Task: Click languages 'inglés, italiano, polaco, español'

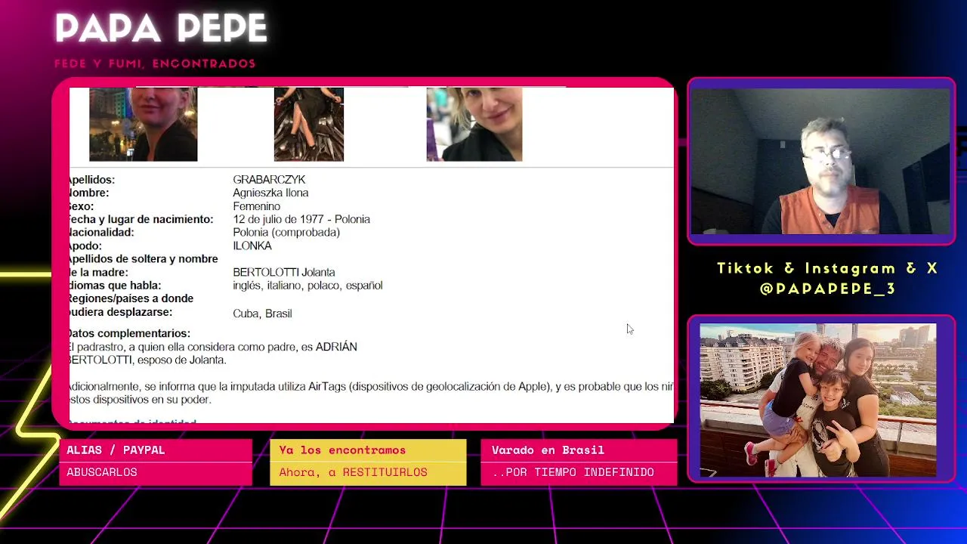Action: point(307,286)
